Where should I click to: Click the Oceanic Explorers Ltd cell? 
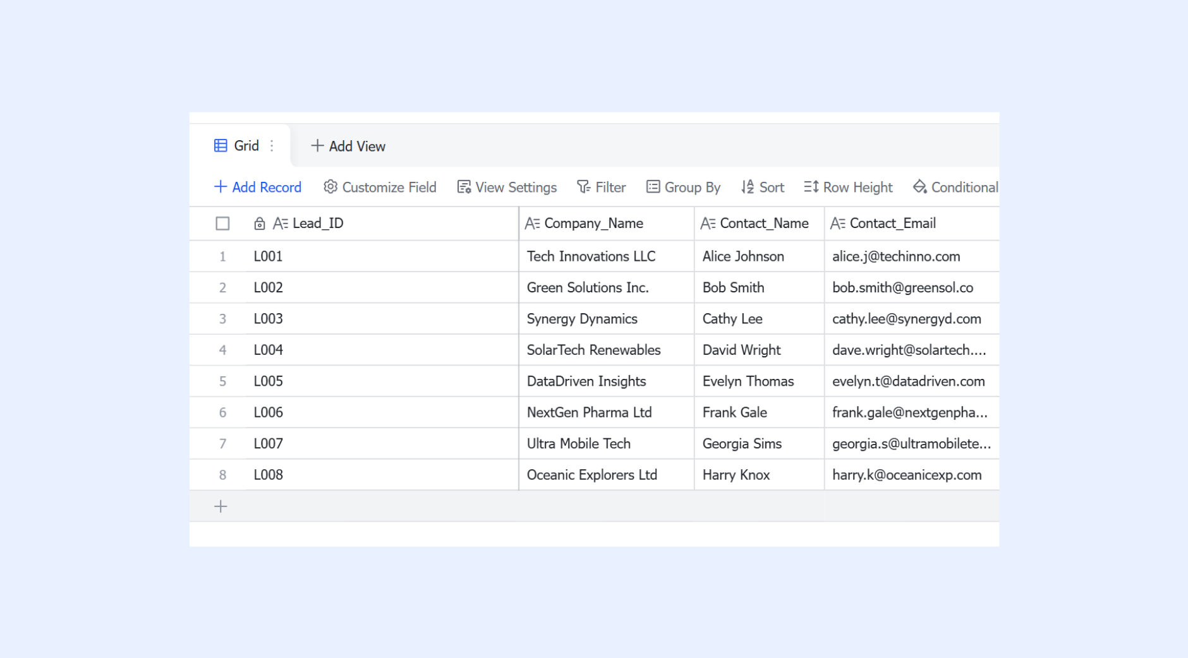(607, 475)
